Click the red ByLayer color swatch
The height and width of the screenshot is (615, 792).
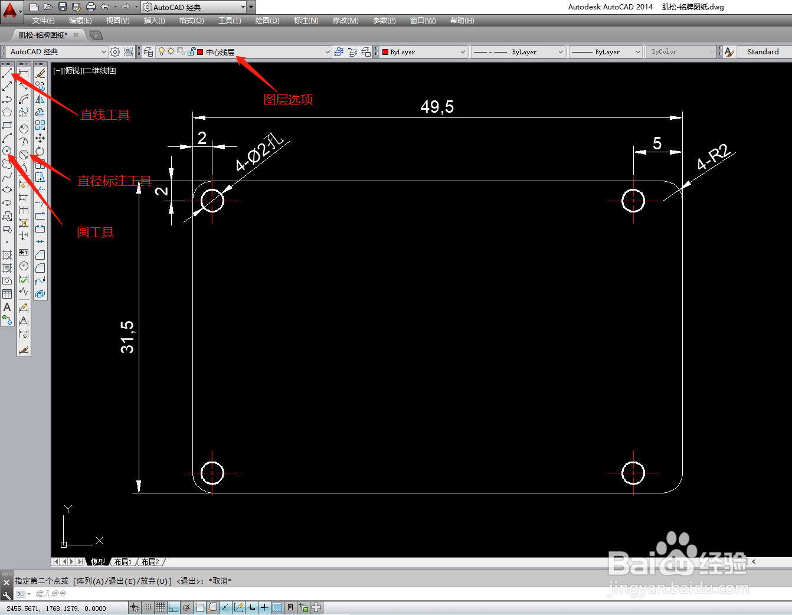[x=385, y=52]
